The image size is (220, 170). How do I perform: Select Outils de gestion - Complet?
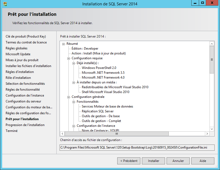pos(101,121)
